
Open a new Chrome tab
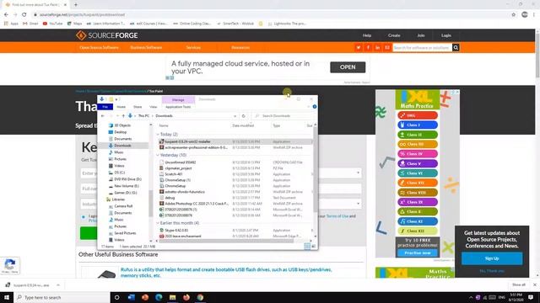[x=76, y=5]
